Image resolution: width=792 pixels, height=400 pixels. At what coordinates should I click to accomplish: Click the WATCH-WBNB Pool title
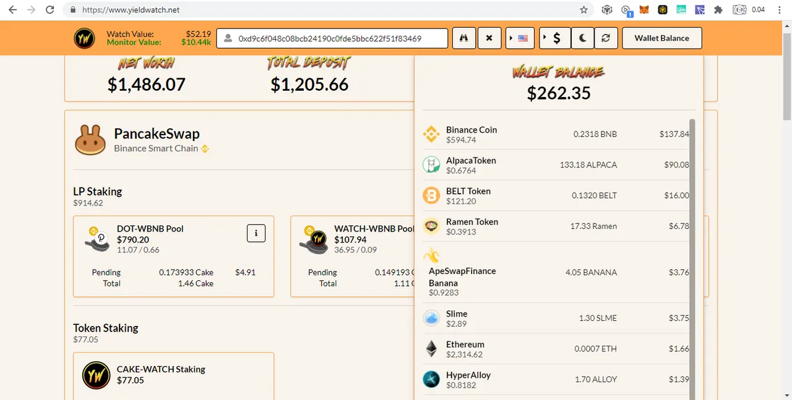pyautogui.click(x=374, y=228)
